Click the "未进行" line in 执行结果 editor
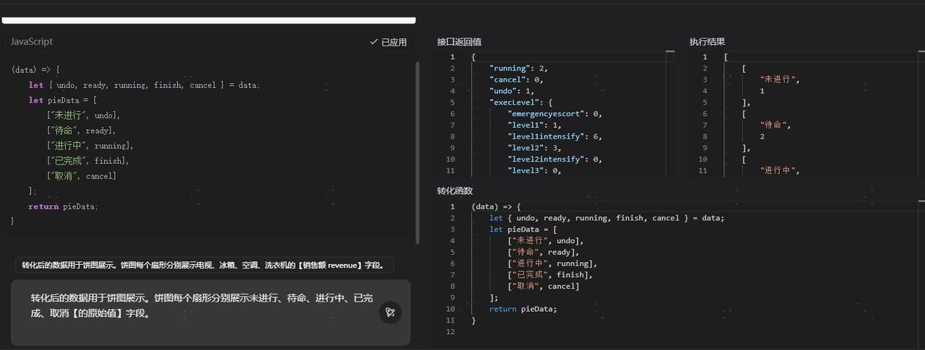This screenshot has height=350, width=925. pos(779,79)
